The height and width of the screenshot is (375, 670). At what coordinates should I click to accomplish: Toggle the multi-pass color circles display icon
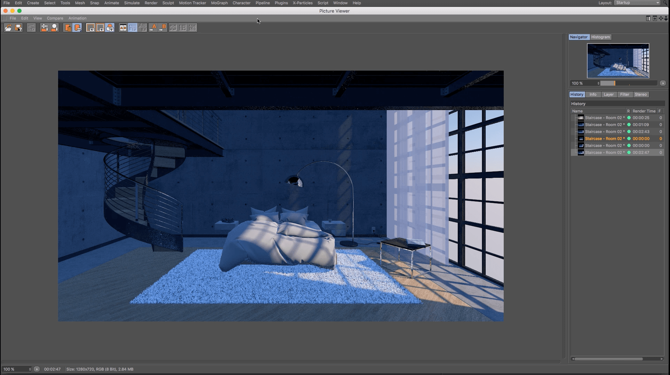110,28
